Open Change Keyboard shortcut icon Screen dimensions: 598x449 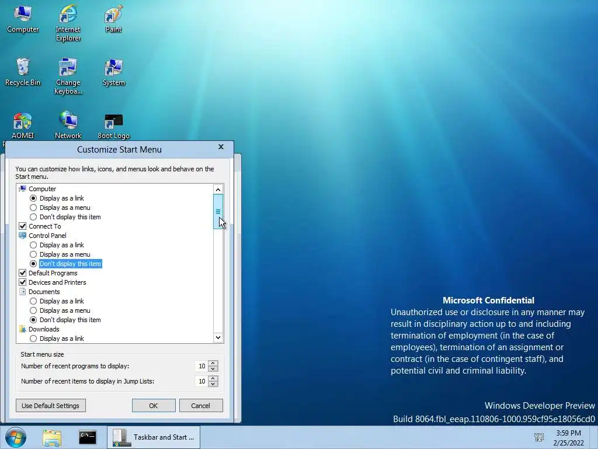click(68, 76)
